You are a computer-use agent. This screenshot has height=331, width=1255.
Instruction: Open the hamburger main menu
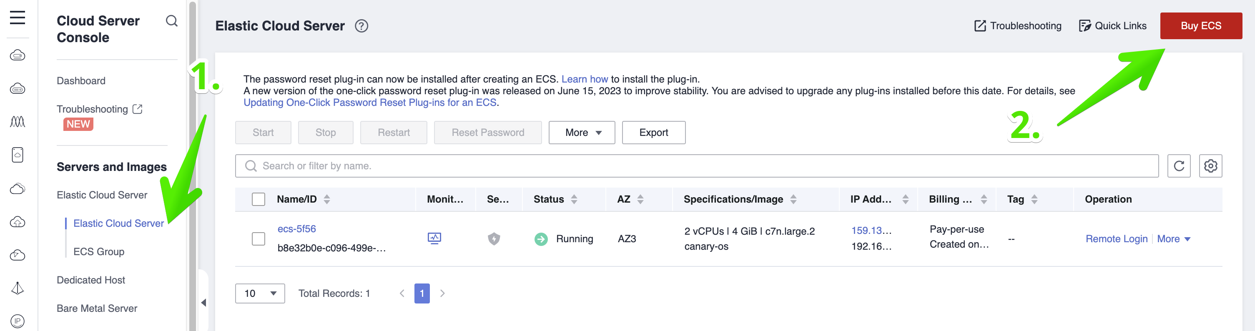pos(18,18)
